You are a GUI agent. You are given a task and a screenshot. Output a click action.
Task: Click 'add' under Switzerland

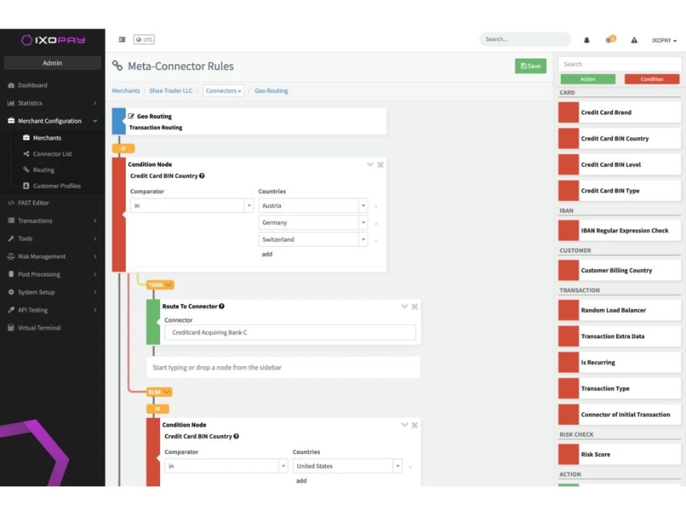267,254
